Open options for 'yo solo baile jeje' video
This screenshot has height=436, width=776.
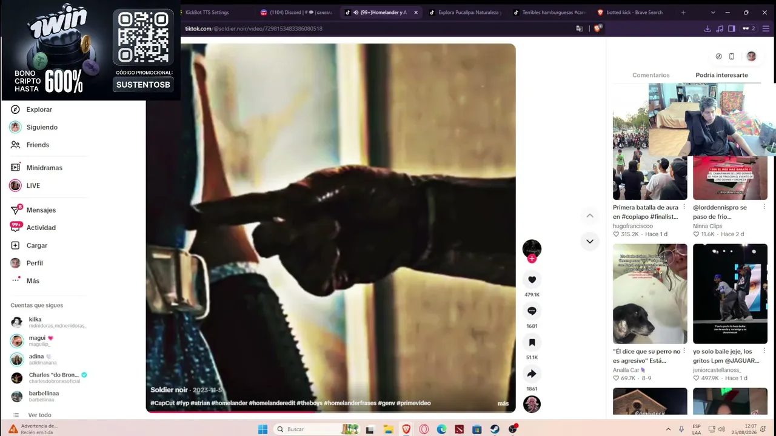coord(764,351)
